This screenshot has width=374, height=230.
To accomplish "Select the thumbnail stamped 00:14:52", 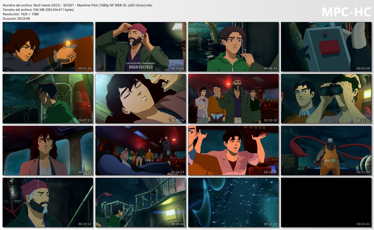I will 141,151.
